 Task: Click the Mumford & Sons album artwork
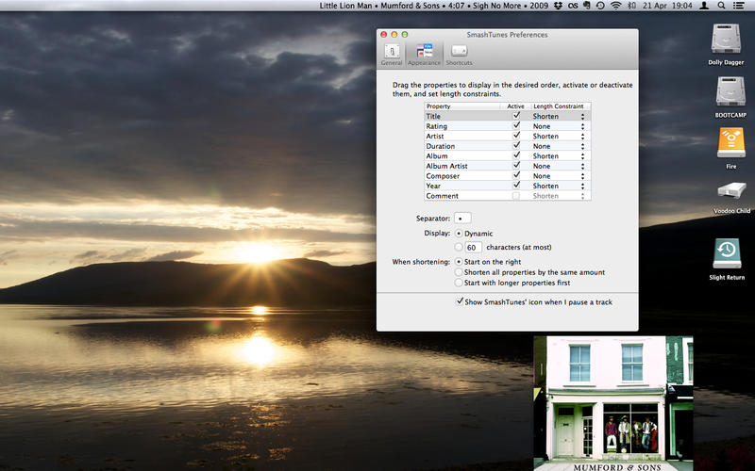613,402
